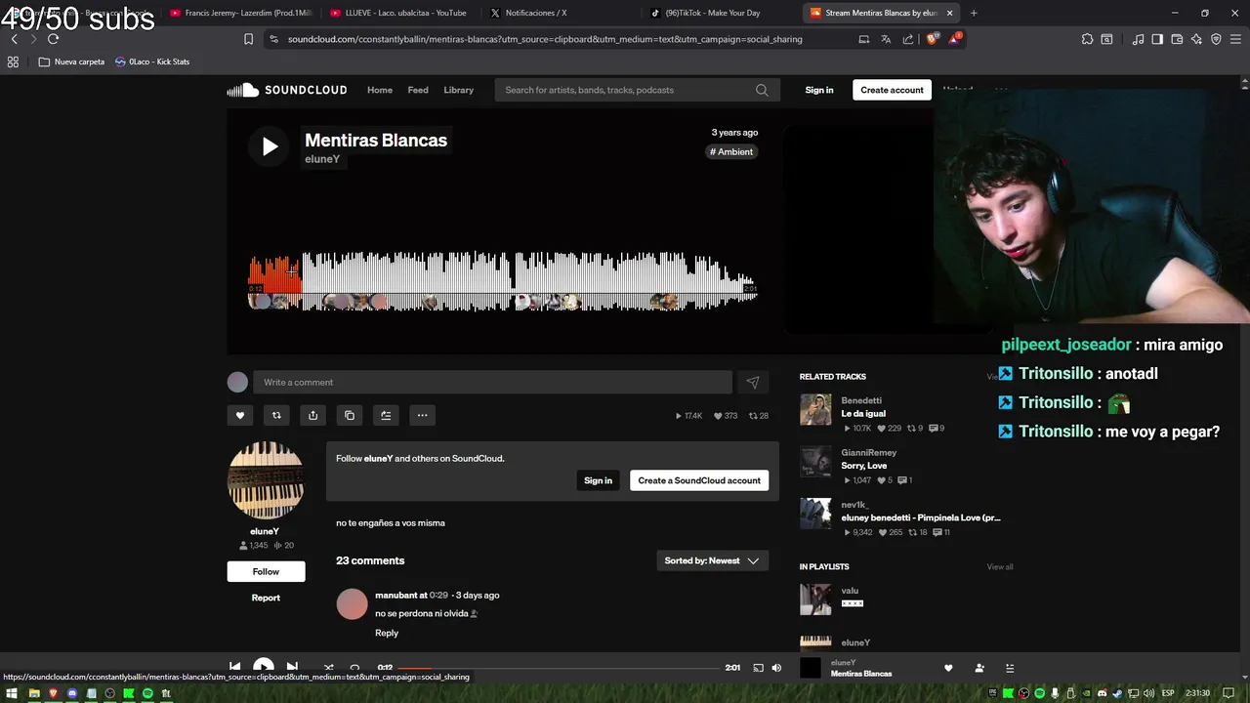The height and width of the screenshot is (703, 1250).
Task: Click the Report link
Action: 266,598
